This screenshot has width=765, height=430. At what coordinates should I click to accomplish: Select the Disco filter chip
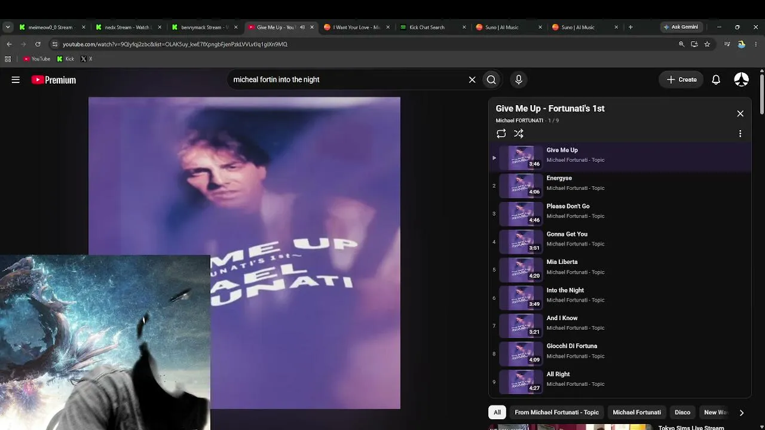pos(683,412)
